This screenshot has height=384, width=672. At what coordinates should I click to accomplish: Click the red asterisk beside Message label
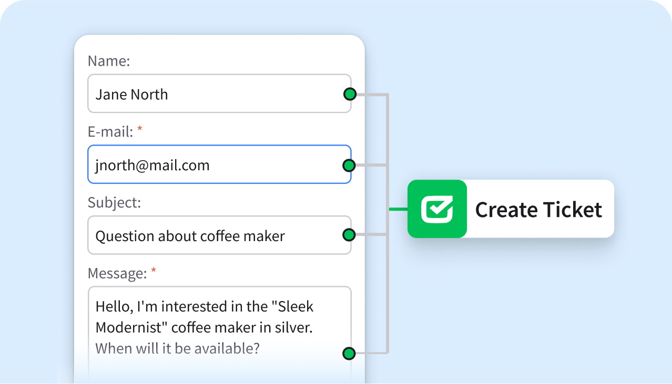154,272
